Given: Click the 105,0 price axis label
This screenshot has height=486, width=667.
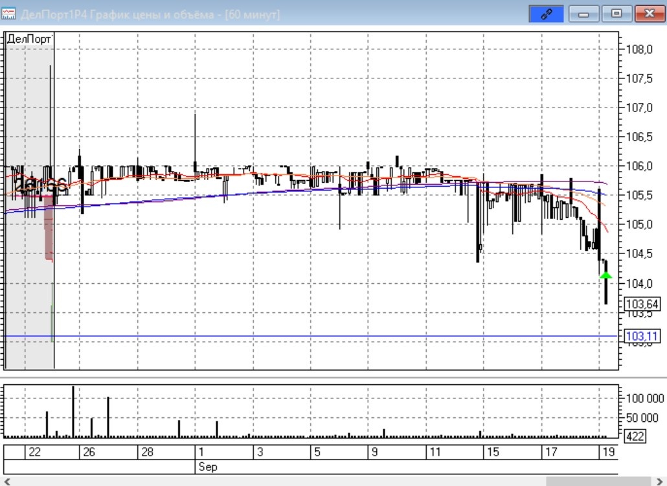Looking at the screenshot, I should click(639, 224).
